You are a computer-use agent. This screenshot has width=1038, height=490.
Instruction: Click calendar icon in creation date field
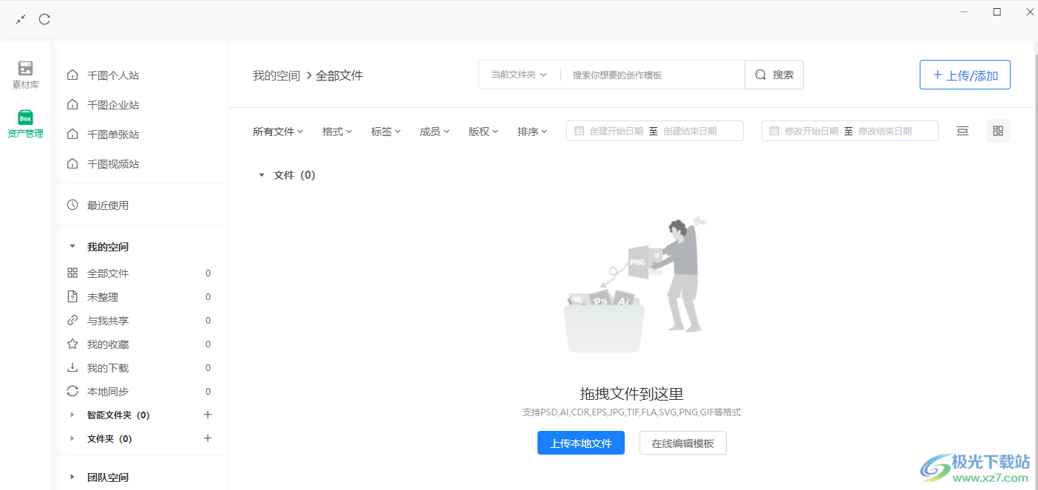point(580,131)
